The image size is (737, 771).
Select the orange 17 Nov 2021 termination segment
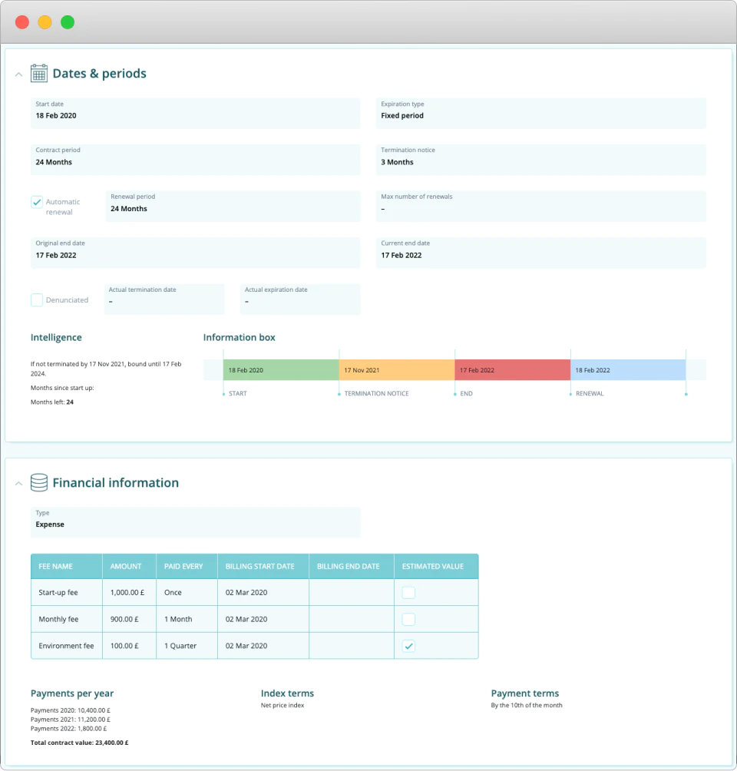397,370
